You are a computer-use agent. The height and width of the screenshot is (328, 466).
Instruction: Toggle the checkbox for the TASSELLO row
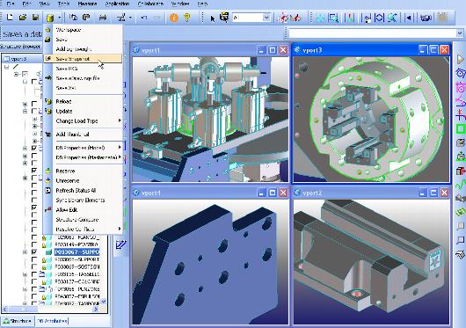(x=34, y=274)
